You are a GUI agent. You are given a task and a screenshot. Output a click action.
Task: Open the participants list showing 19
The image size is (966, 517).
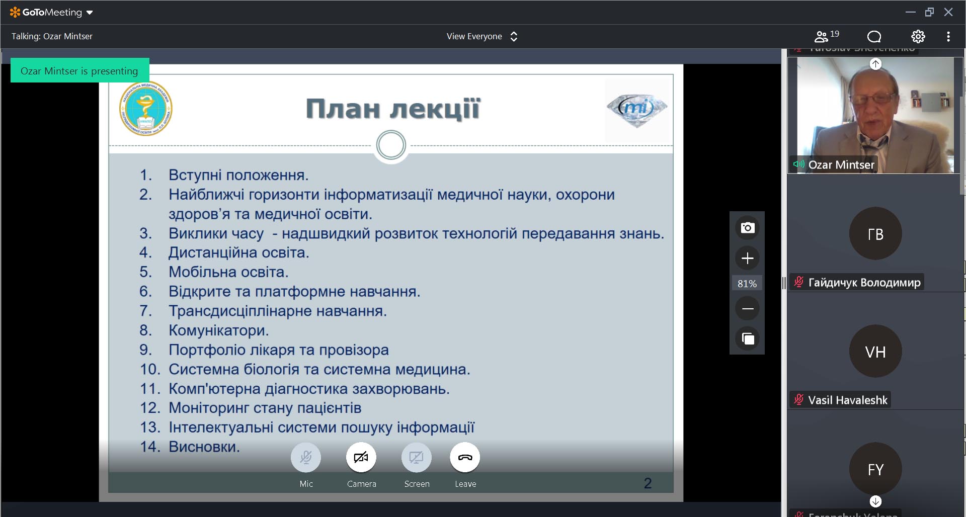(x=827, y=36)
